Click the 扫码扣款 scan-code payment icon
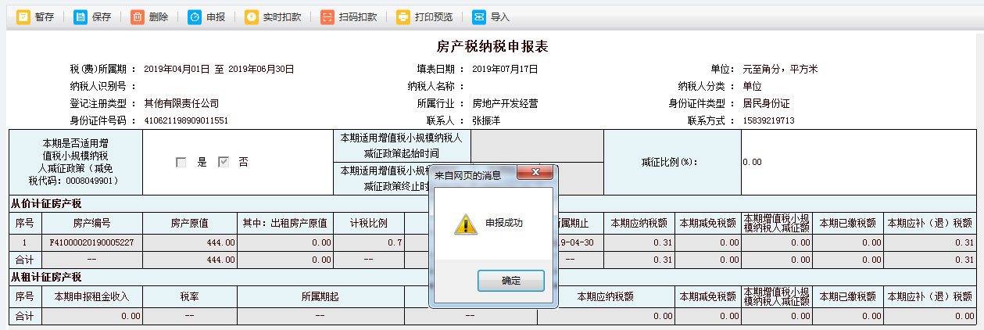 [x=327, y=16]
